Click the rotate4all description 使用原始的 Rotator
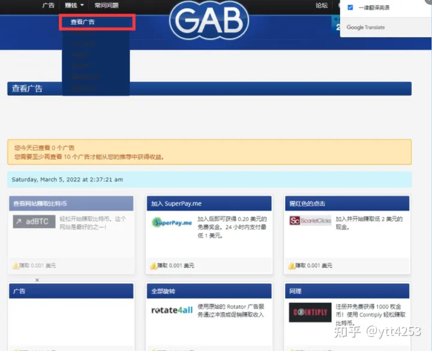432x351 pixels. coord(231,311)
